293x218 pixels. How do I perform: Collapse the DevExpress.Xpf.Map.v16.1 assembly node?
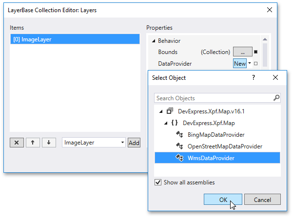click(161, 111)
